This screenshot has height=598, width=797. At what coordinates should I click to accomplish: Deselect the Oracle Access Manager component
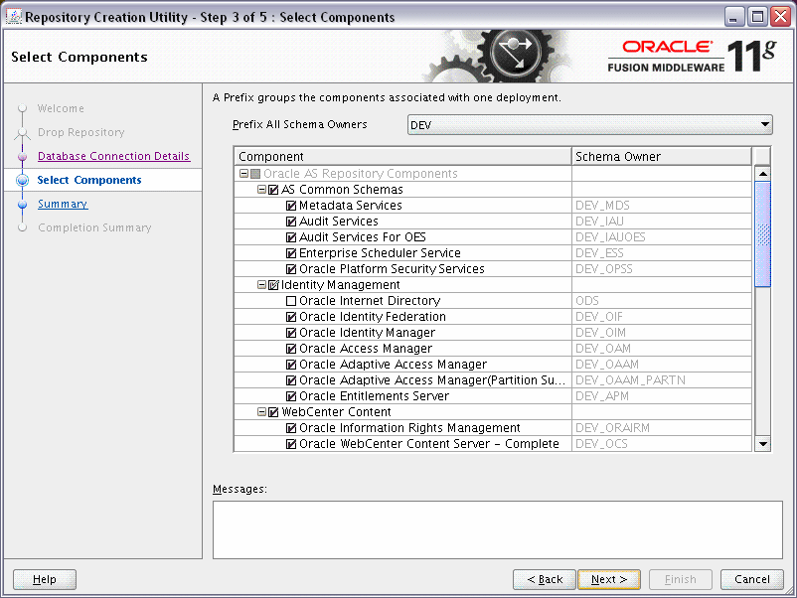(291, 348)
